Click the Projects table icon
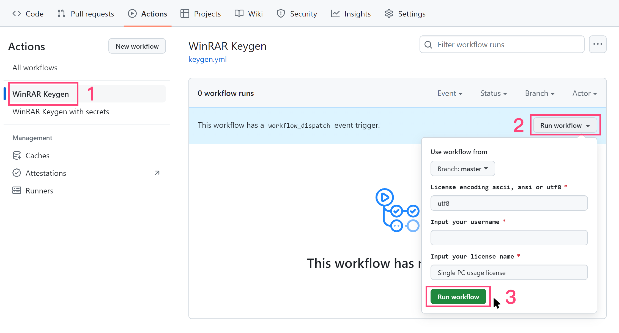619x333 pixels. pyautogui.click(x=185, y=14)
